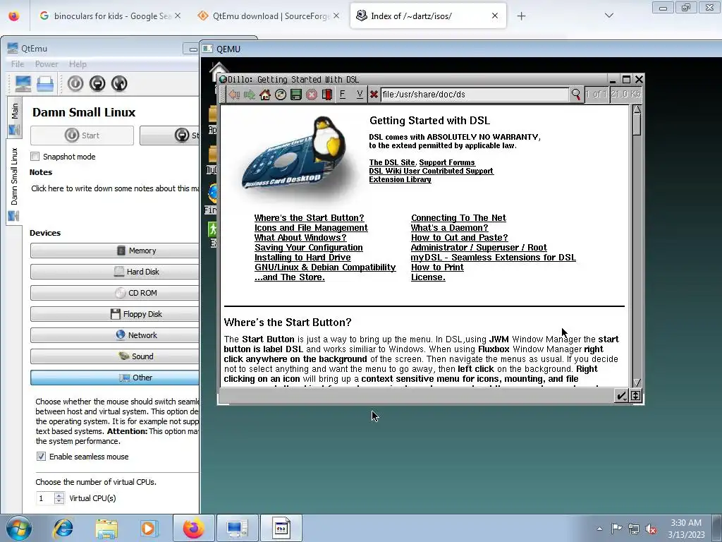The image size is (722, 542).
Task: Click Dillo's Home toolbar icon
Action: coord(265,95)
